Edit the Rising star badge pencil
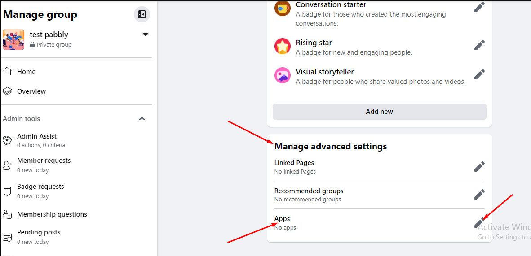 479,45
